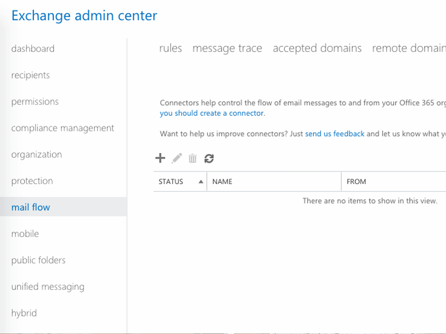Screen dimensions: 446x334
Task: Open dashboard in the left navigation
Action: pos(33,48)
